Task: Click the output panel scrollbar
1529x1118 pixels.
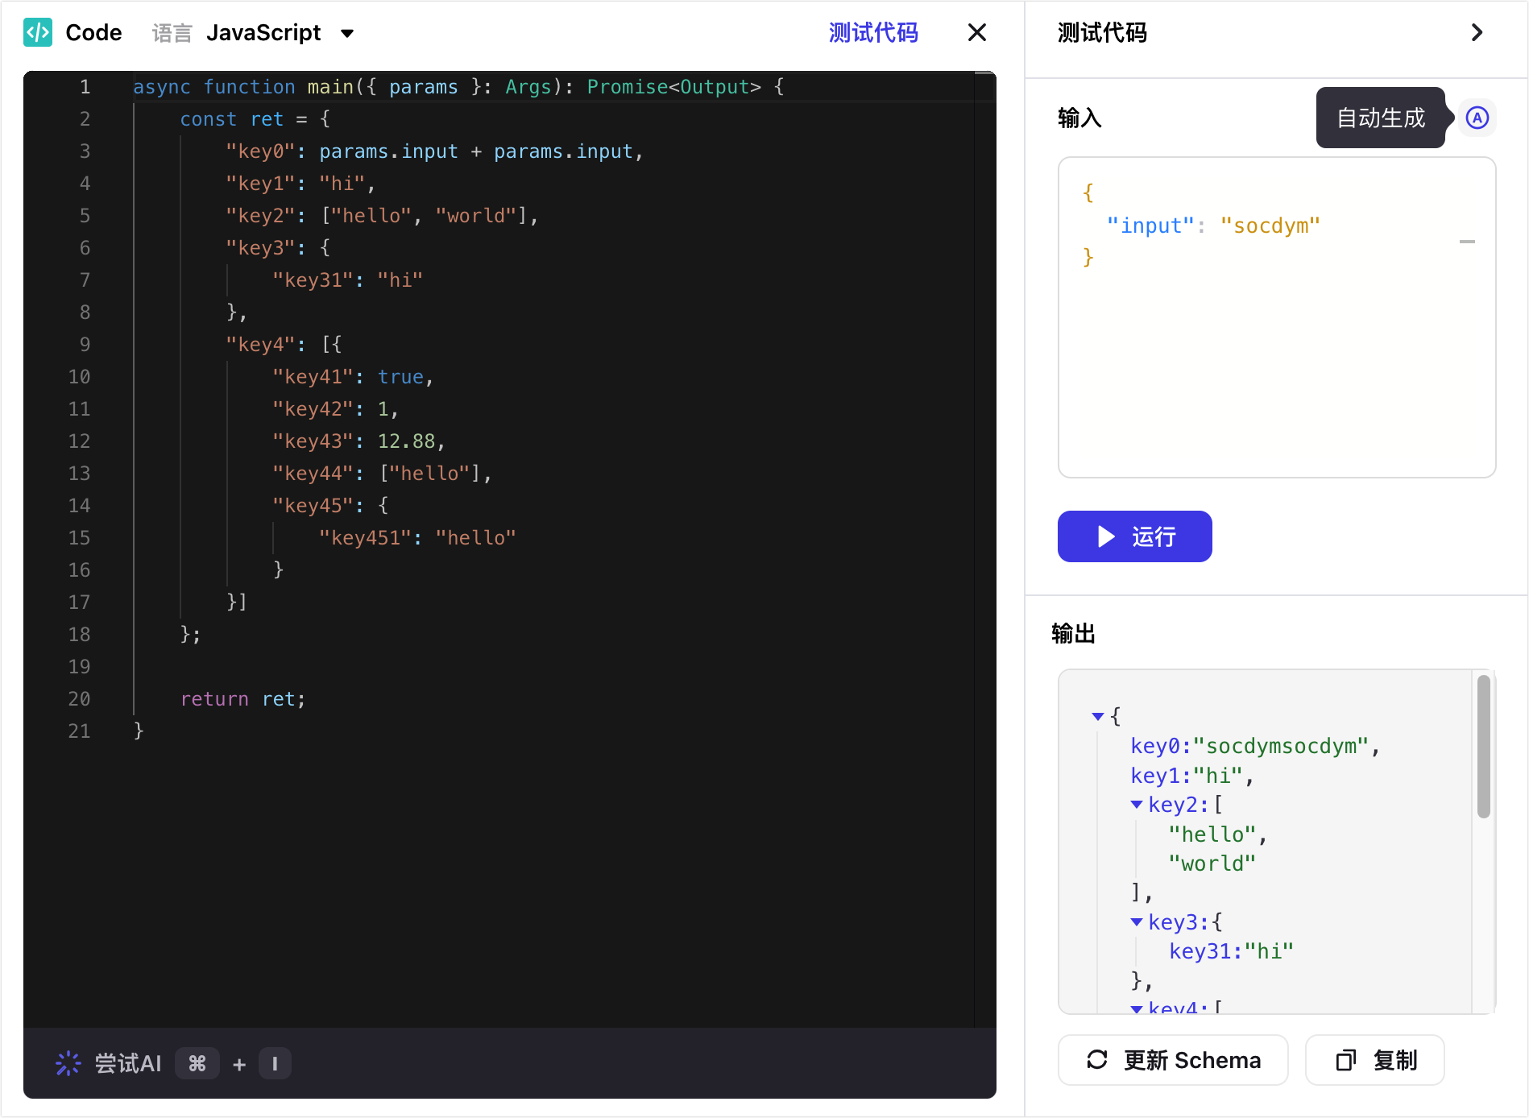Action: pos(1483,747)
